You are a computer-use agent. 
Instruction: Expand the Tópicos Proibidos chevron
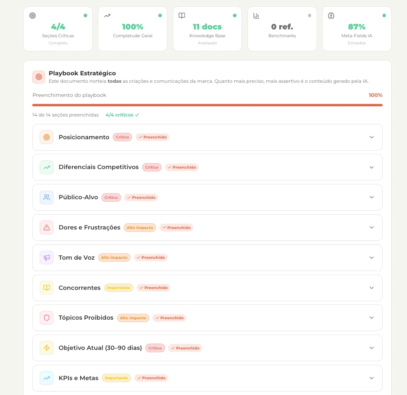[371, 317]
